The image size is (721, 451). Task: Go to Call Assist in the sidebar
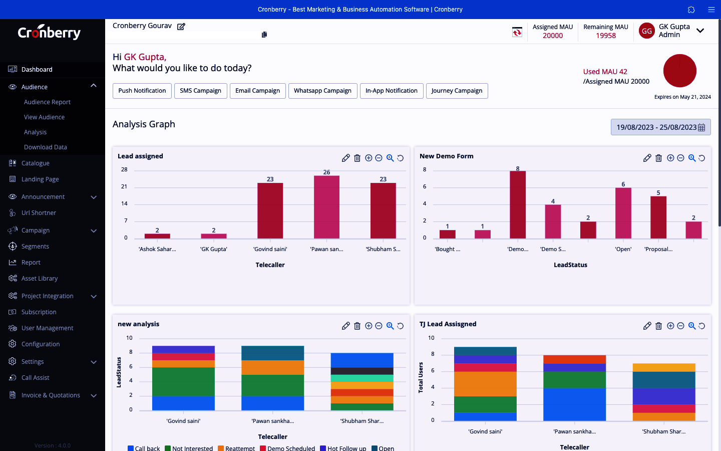(35, 378)
